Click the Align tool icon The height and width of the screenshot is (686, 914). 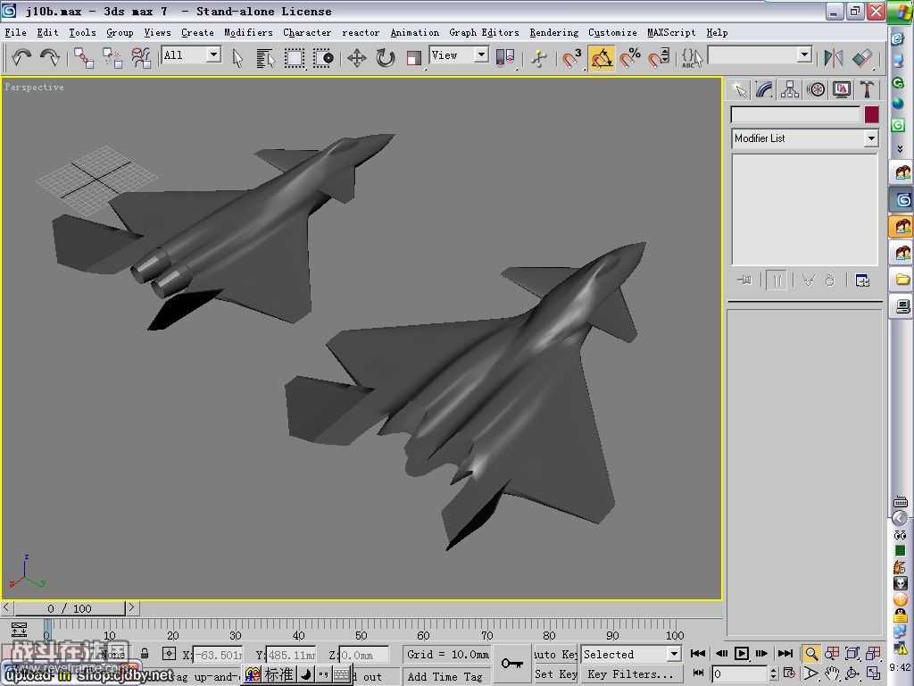[x=862, y=58]
